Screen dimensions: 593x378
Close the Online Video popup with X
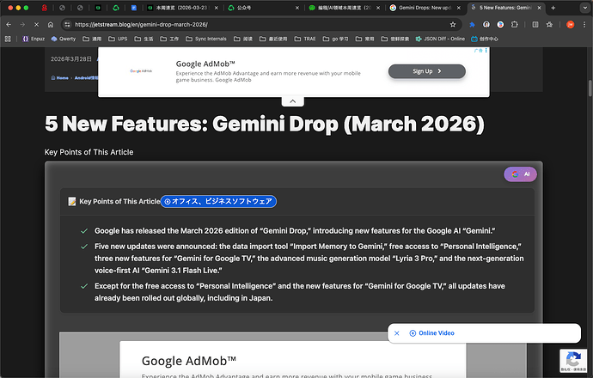[x=396, y=333]
